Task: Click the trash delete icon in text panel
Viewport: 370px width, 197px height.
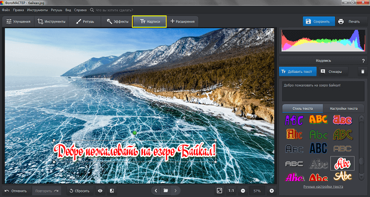Action: coord(362,72)
